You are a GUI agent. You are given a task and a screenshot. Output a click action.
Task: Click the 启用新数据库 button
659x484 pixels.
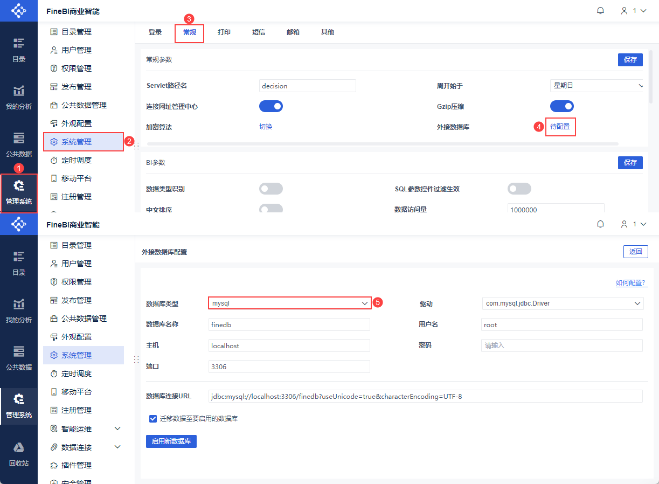click(171, 441)
